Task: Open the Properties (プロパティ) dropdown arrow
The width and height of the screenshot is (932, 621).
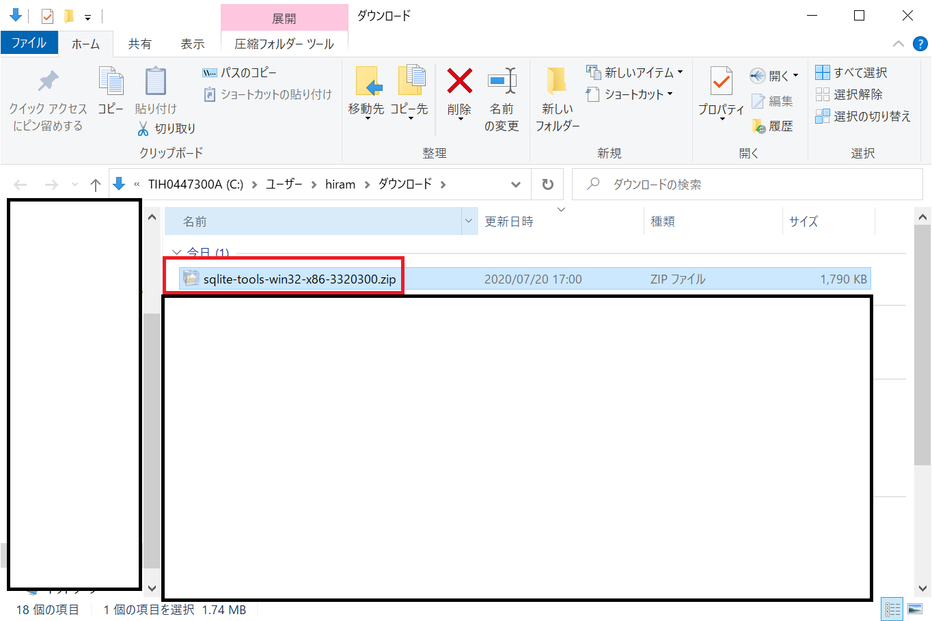Action: [x=722, y=120]
